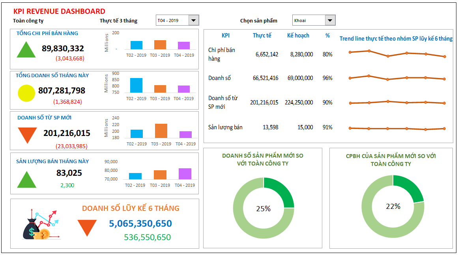Screen dimensions: 458x255
Task: Click the Thực tế column header
Action: pyautogui.click(x=262, y=35)
